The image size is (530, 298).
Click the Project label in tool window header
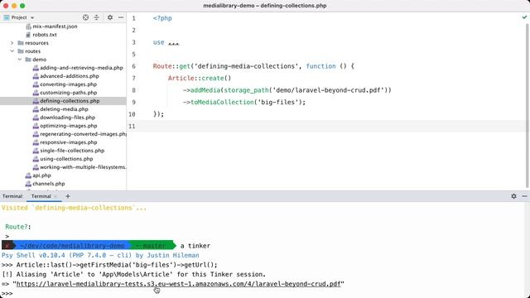point(19,17)
